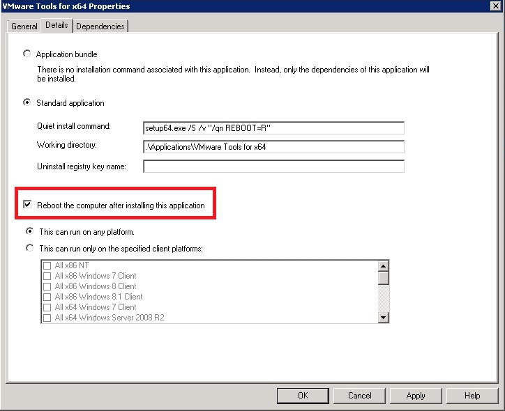Focus the Uninstall registry key name field
The height and width of the screenshot is (411, 505).
[273, 166]
